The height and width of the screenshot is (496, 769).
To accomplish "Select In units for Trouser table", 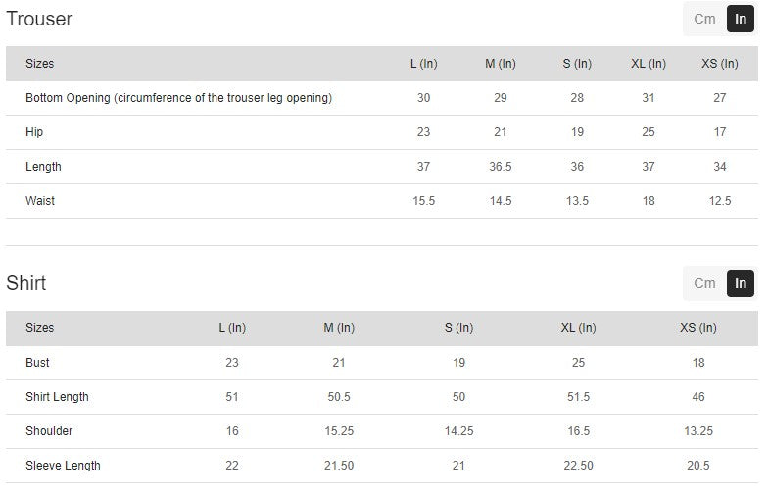I will point(741,19).
